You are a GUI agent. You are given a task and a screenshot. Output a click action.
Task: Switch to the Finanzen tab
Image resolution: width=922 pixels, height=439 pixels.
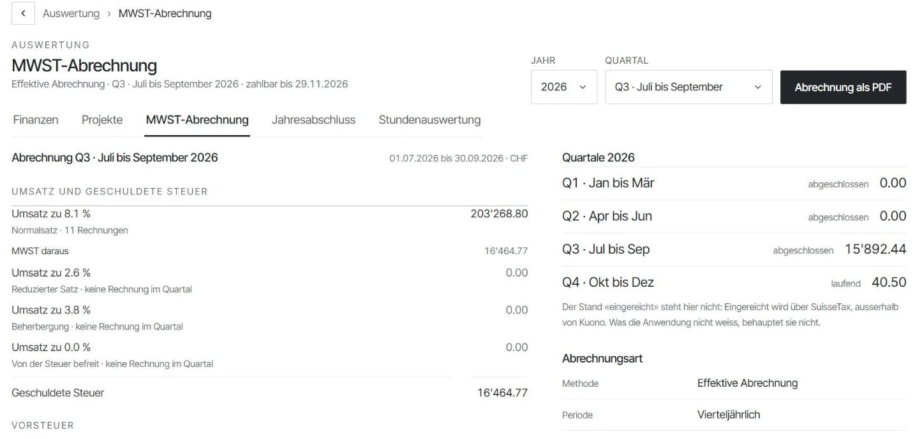(36, 120)
